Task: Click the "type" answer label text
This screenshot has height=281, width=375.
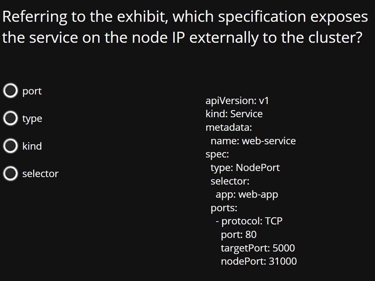Action: pos(32,119)
